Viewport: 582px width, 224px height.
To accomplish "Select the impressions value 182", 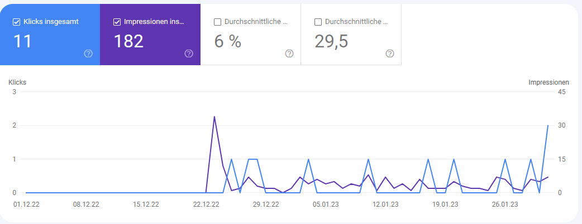I will coord(129,42).
